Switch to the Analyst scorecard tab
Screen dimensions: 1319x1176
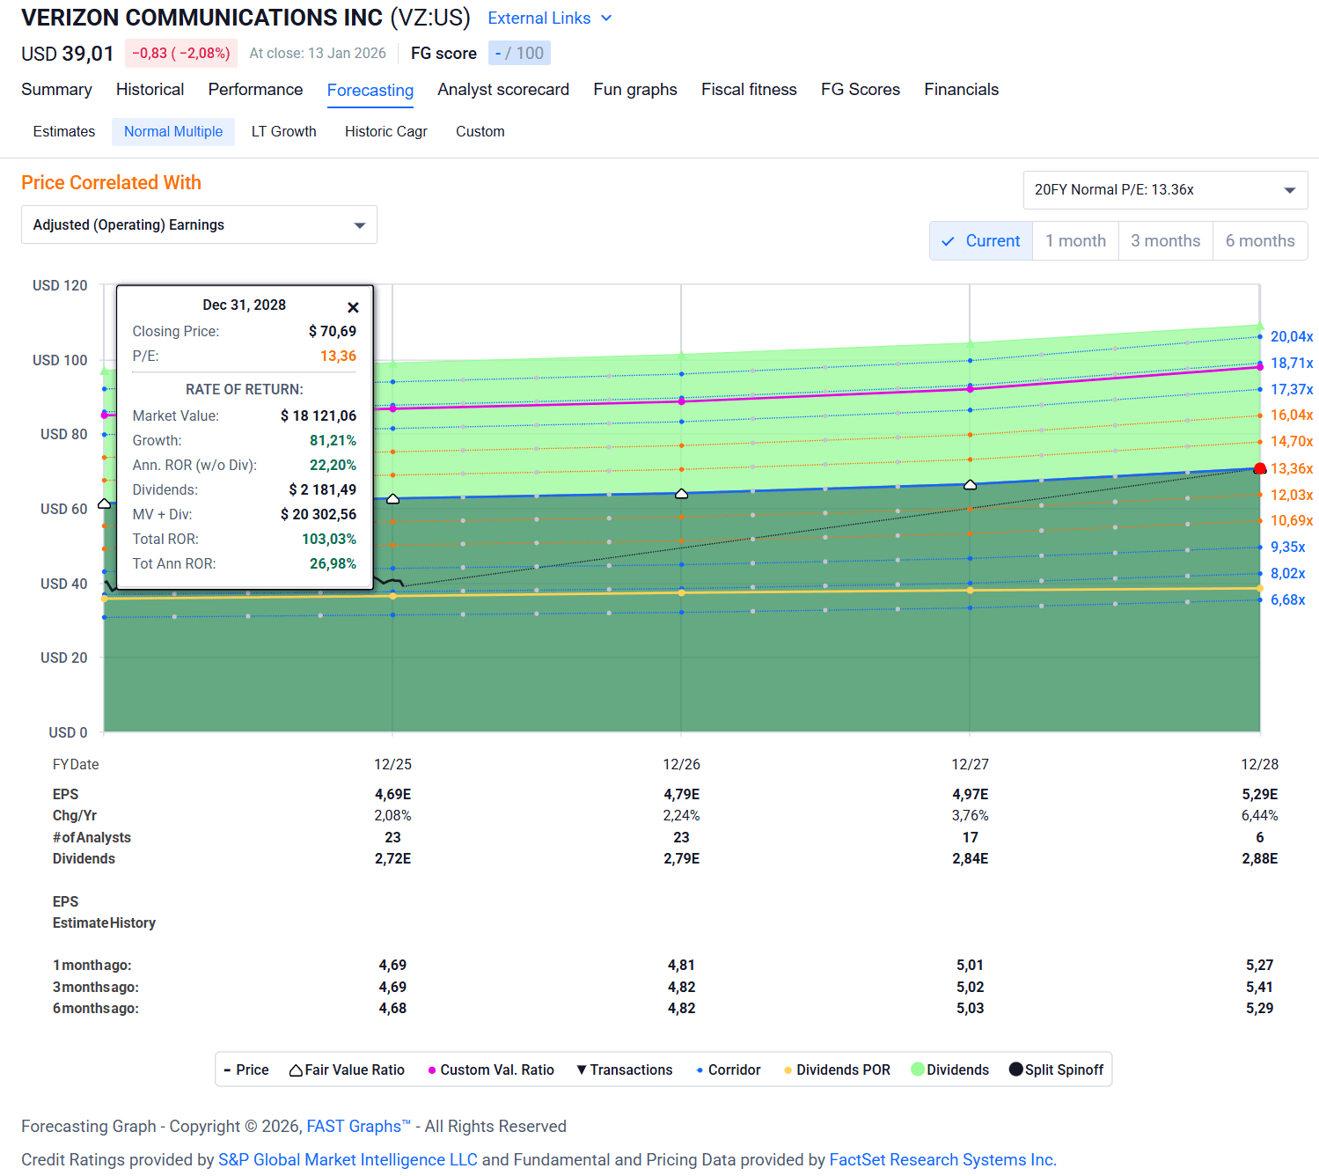coord(503,89)
